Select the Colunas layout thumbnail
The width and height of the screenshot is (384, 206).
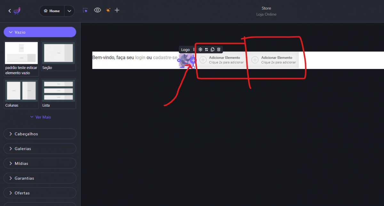21,91
